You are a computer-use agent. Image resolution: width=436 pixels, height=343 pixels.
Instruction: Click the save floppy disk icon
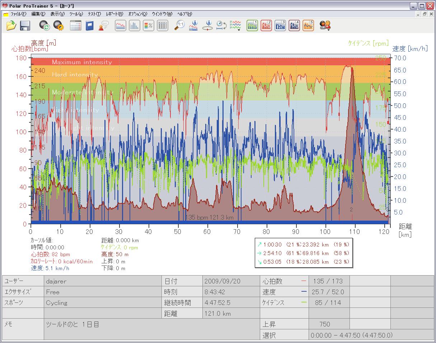tap(25, 25)
